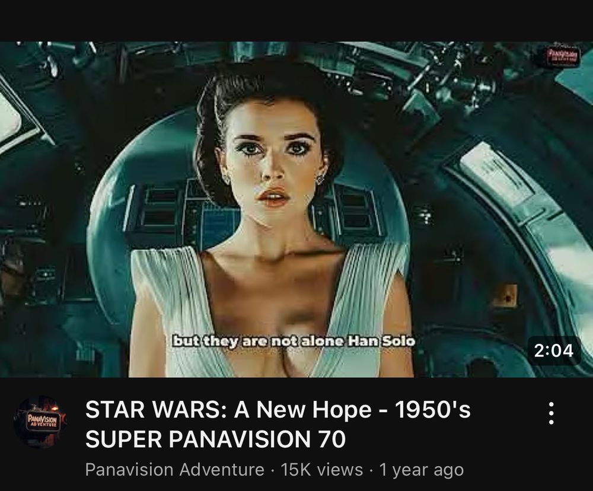Open the three-dot video options menu

point(551,413)
